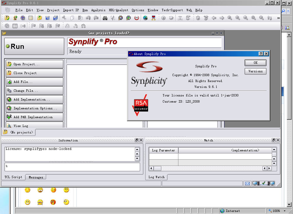
Task: Click the View Log button
Action: 35,125
